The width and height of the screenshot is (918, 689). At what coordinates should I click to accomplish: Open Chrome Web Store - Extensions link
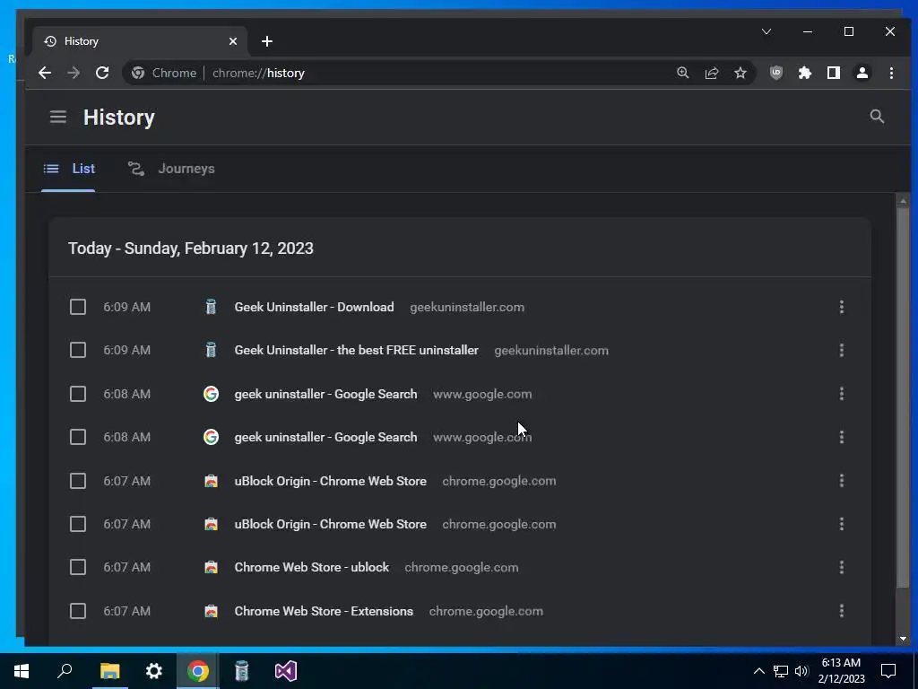324,611
